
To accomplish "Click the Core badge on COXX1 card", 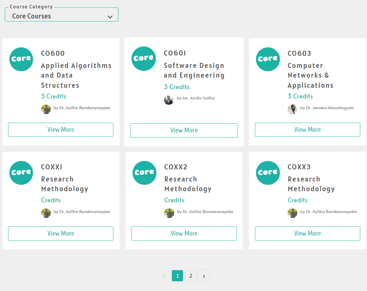I will pyautogui.click(x=21, y=173).
